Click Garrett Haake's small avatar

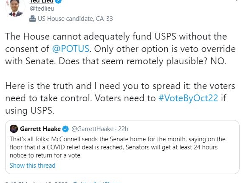click(x=14, y=129)
